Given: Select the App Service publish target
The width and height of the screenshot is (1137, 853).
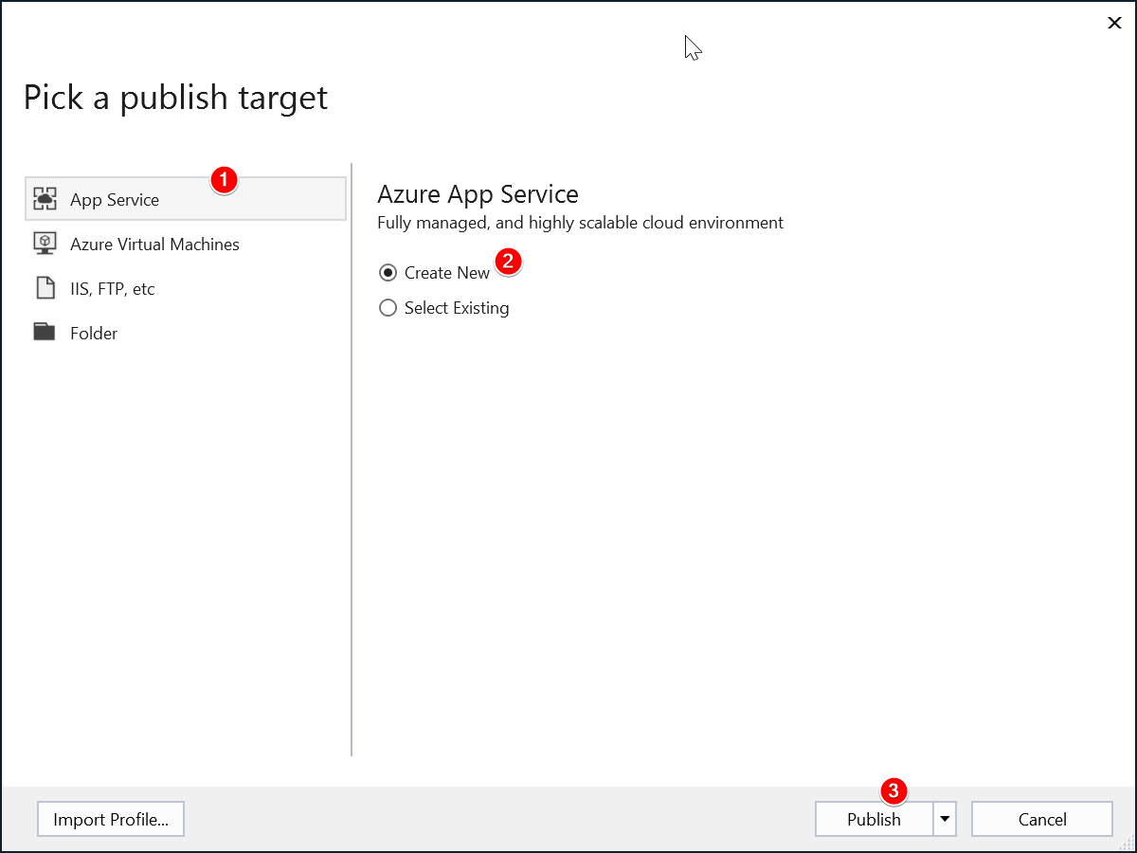Looking at the screenshot, I should 186,199.
